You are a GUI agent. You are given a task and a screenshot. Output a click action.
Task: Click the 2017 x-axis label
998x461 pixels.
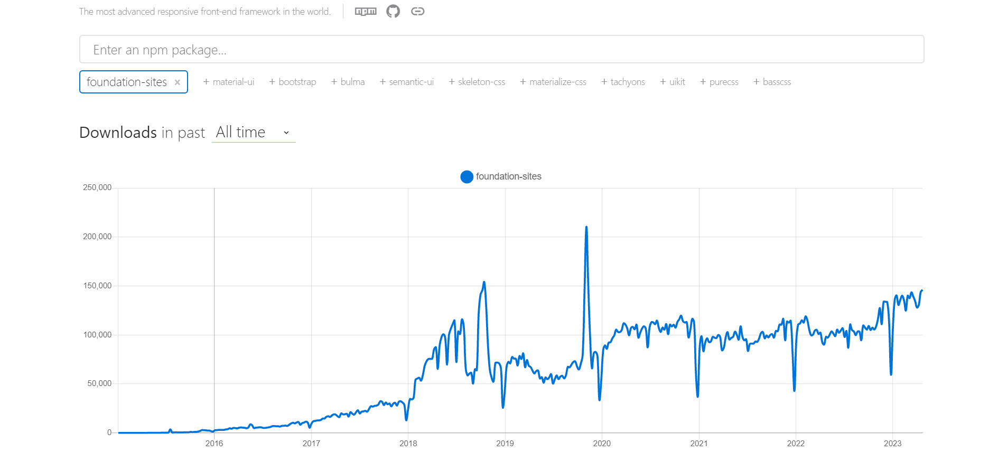pos(311,444)
